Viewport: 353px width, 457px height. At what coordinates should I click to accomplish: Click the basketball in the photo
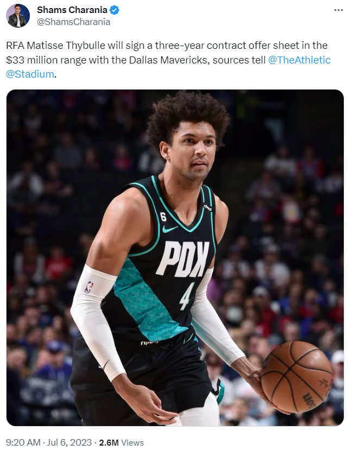(x=297, y=377)
